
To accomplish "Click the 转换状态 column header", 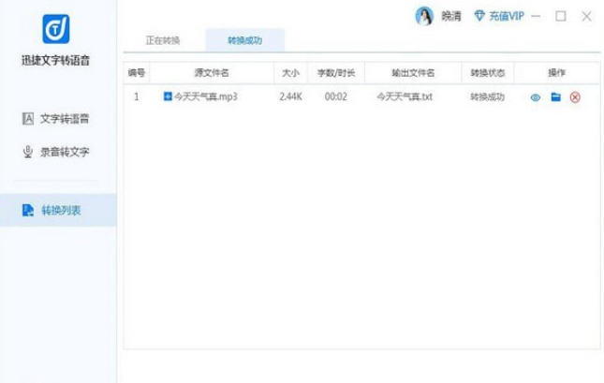I will click(488, 73).
